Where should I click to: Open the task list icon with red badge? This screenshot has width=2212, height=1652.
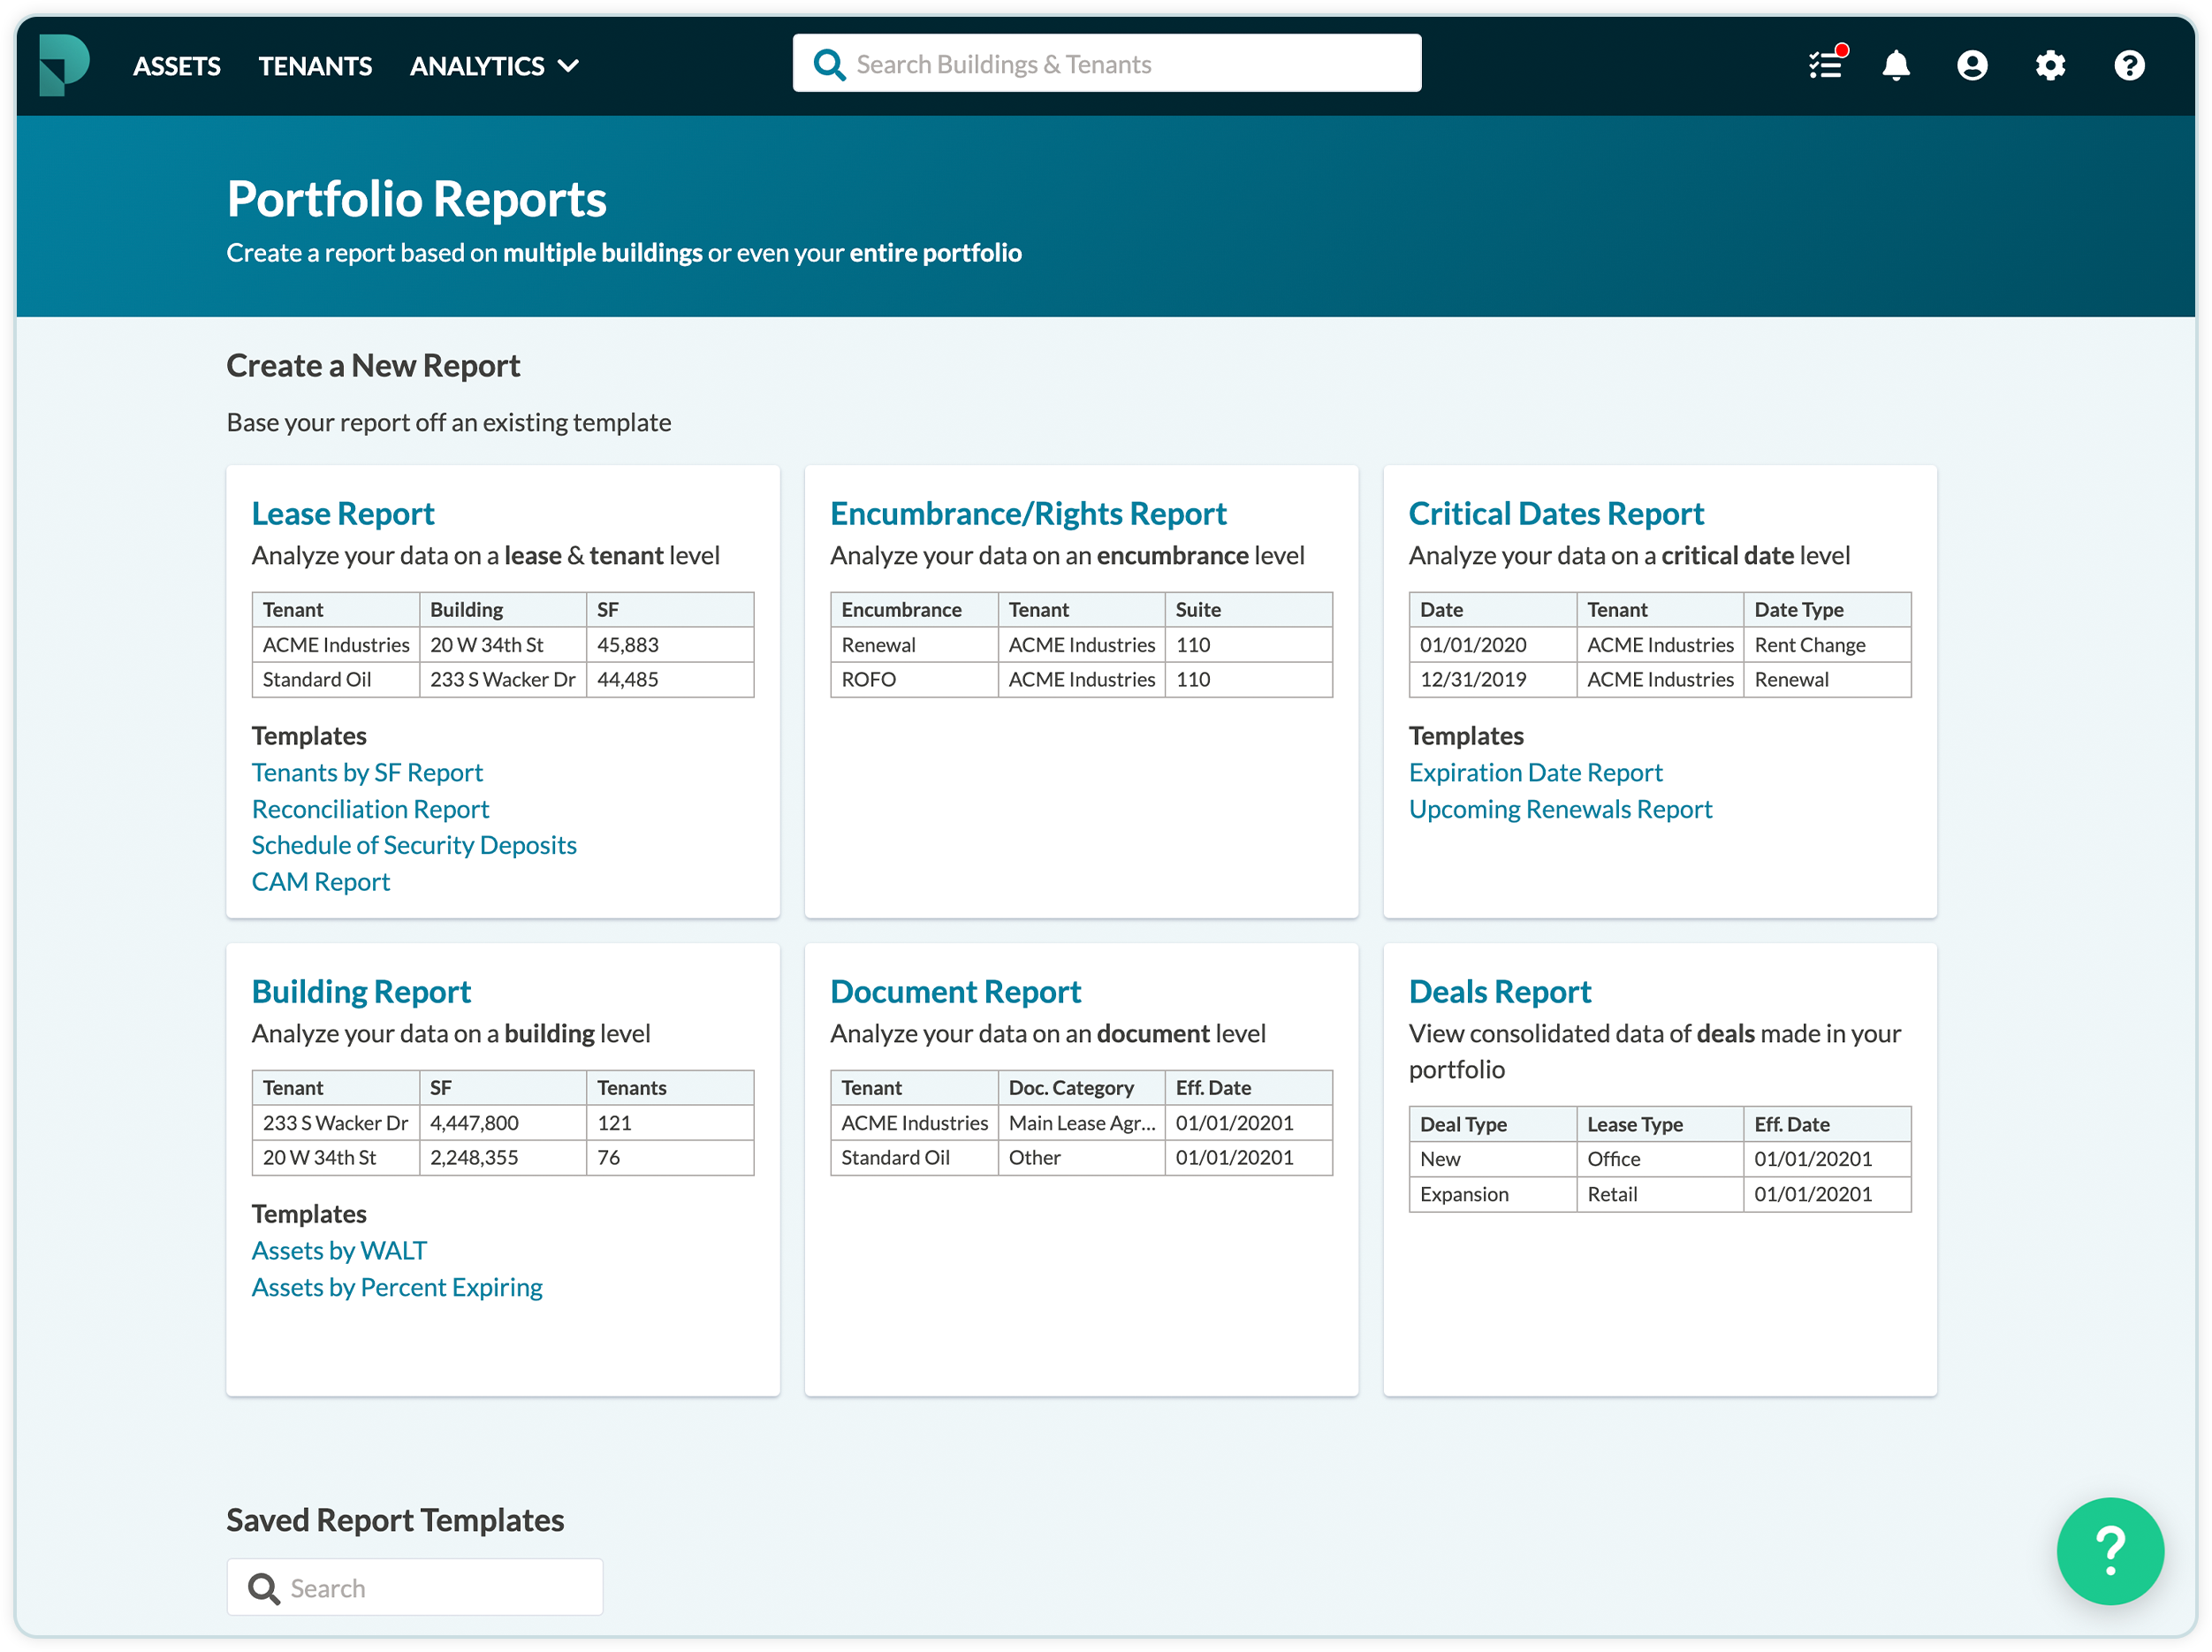point(1825,66)
